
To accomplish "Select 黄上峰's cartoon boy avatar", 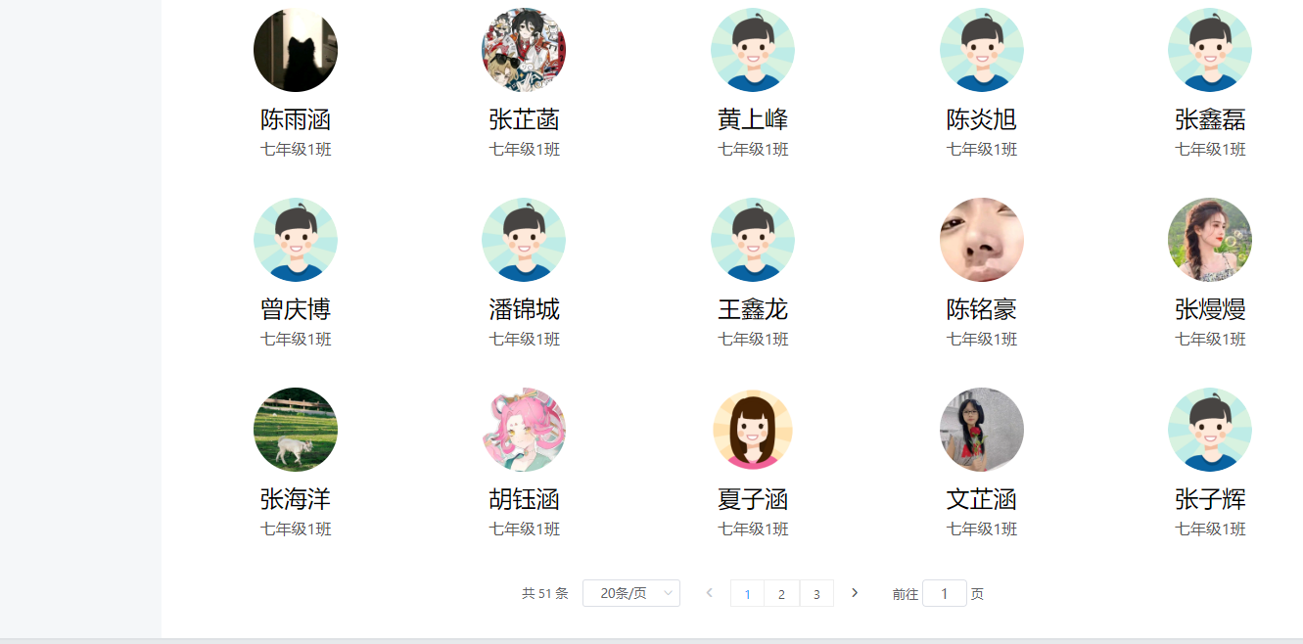I will coord(753,50).
